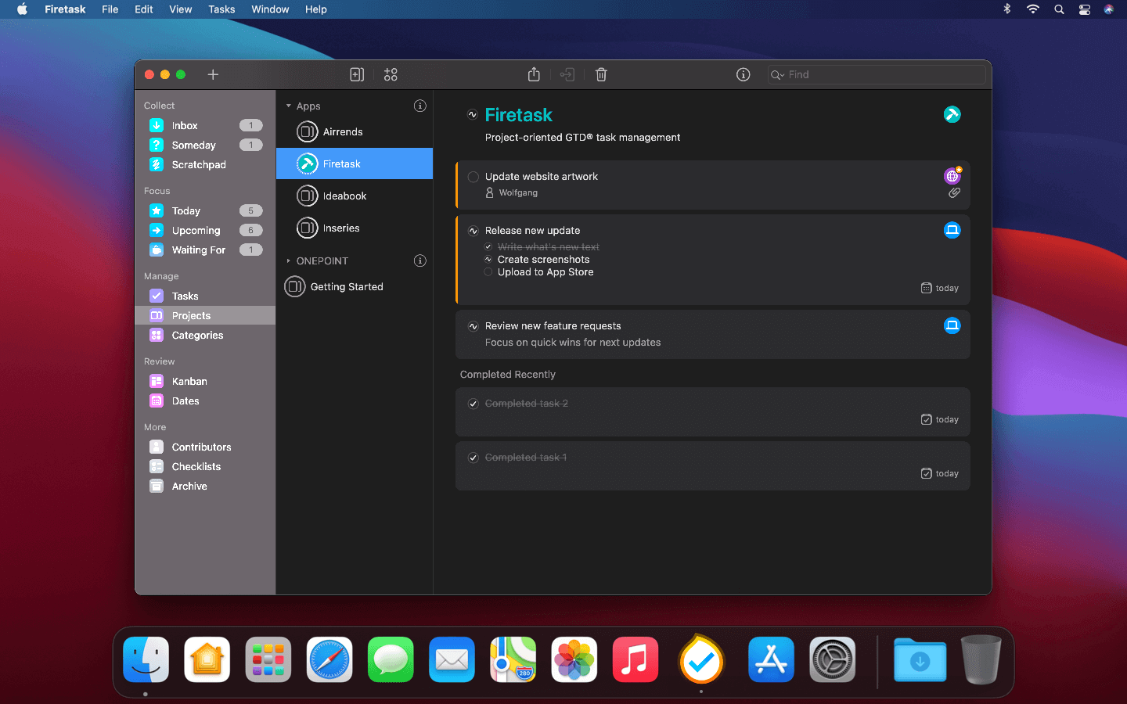Collapse the Apps group triangle
The width and height of the screenshot is (1127, 704).
289,106
